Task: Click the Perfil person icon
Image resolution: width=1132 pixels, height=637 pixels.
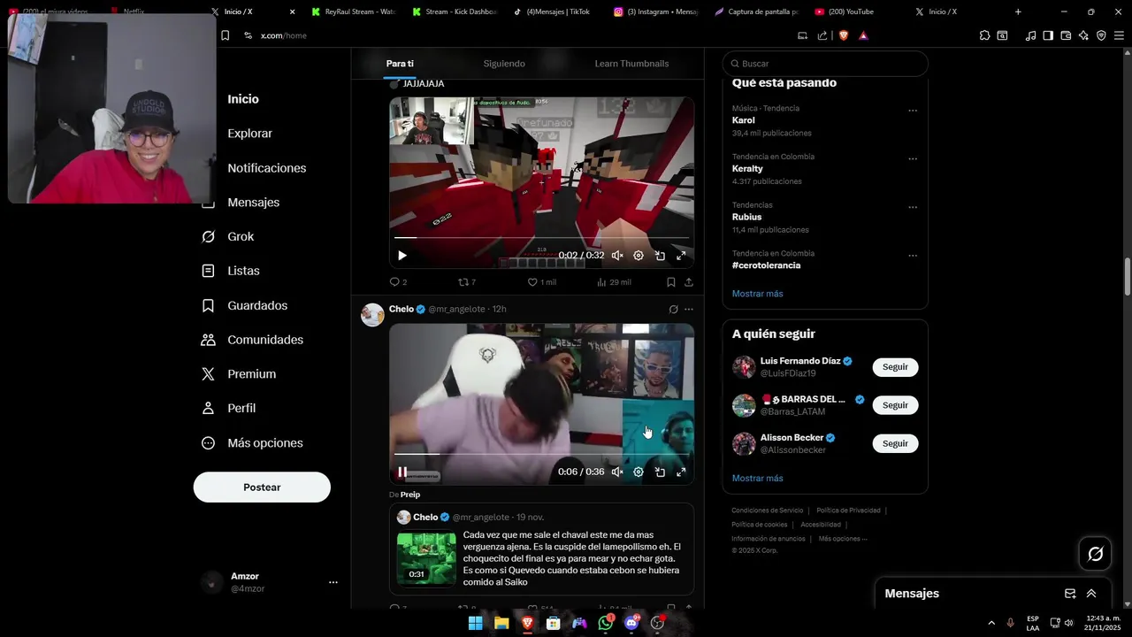Action: 209,408
